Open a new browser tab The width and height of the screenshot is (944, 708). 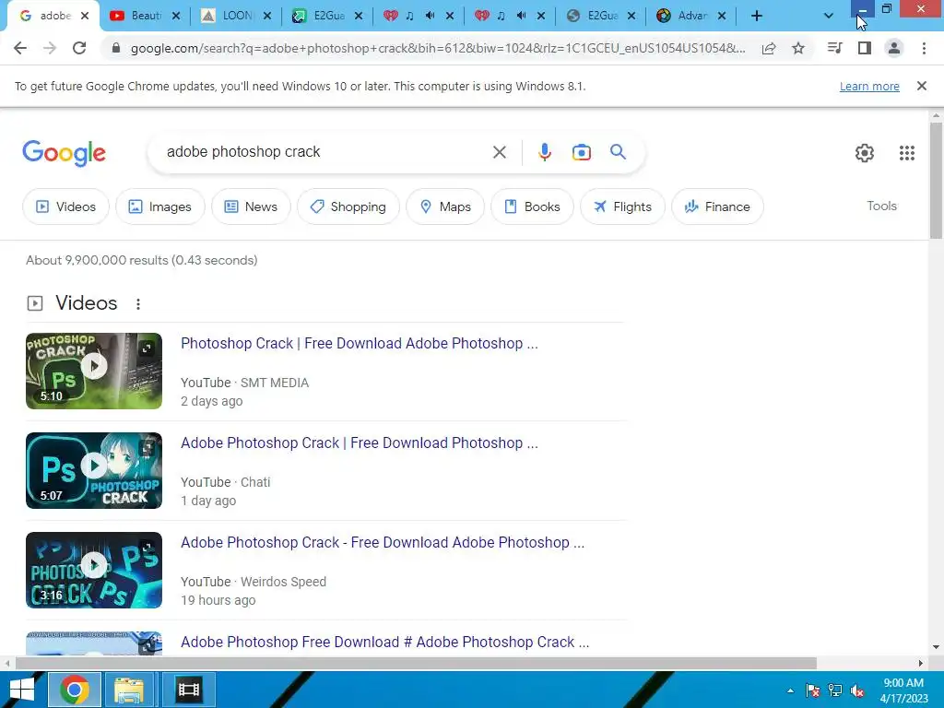[757, 16]
